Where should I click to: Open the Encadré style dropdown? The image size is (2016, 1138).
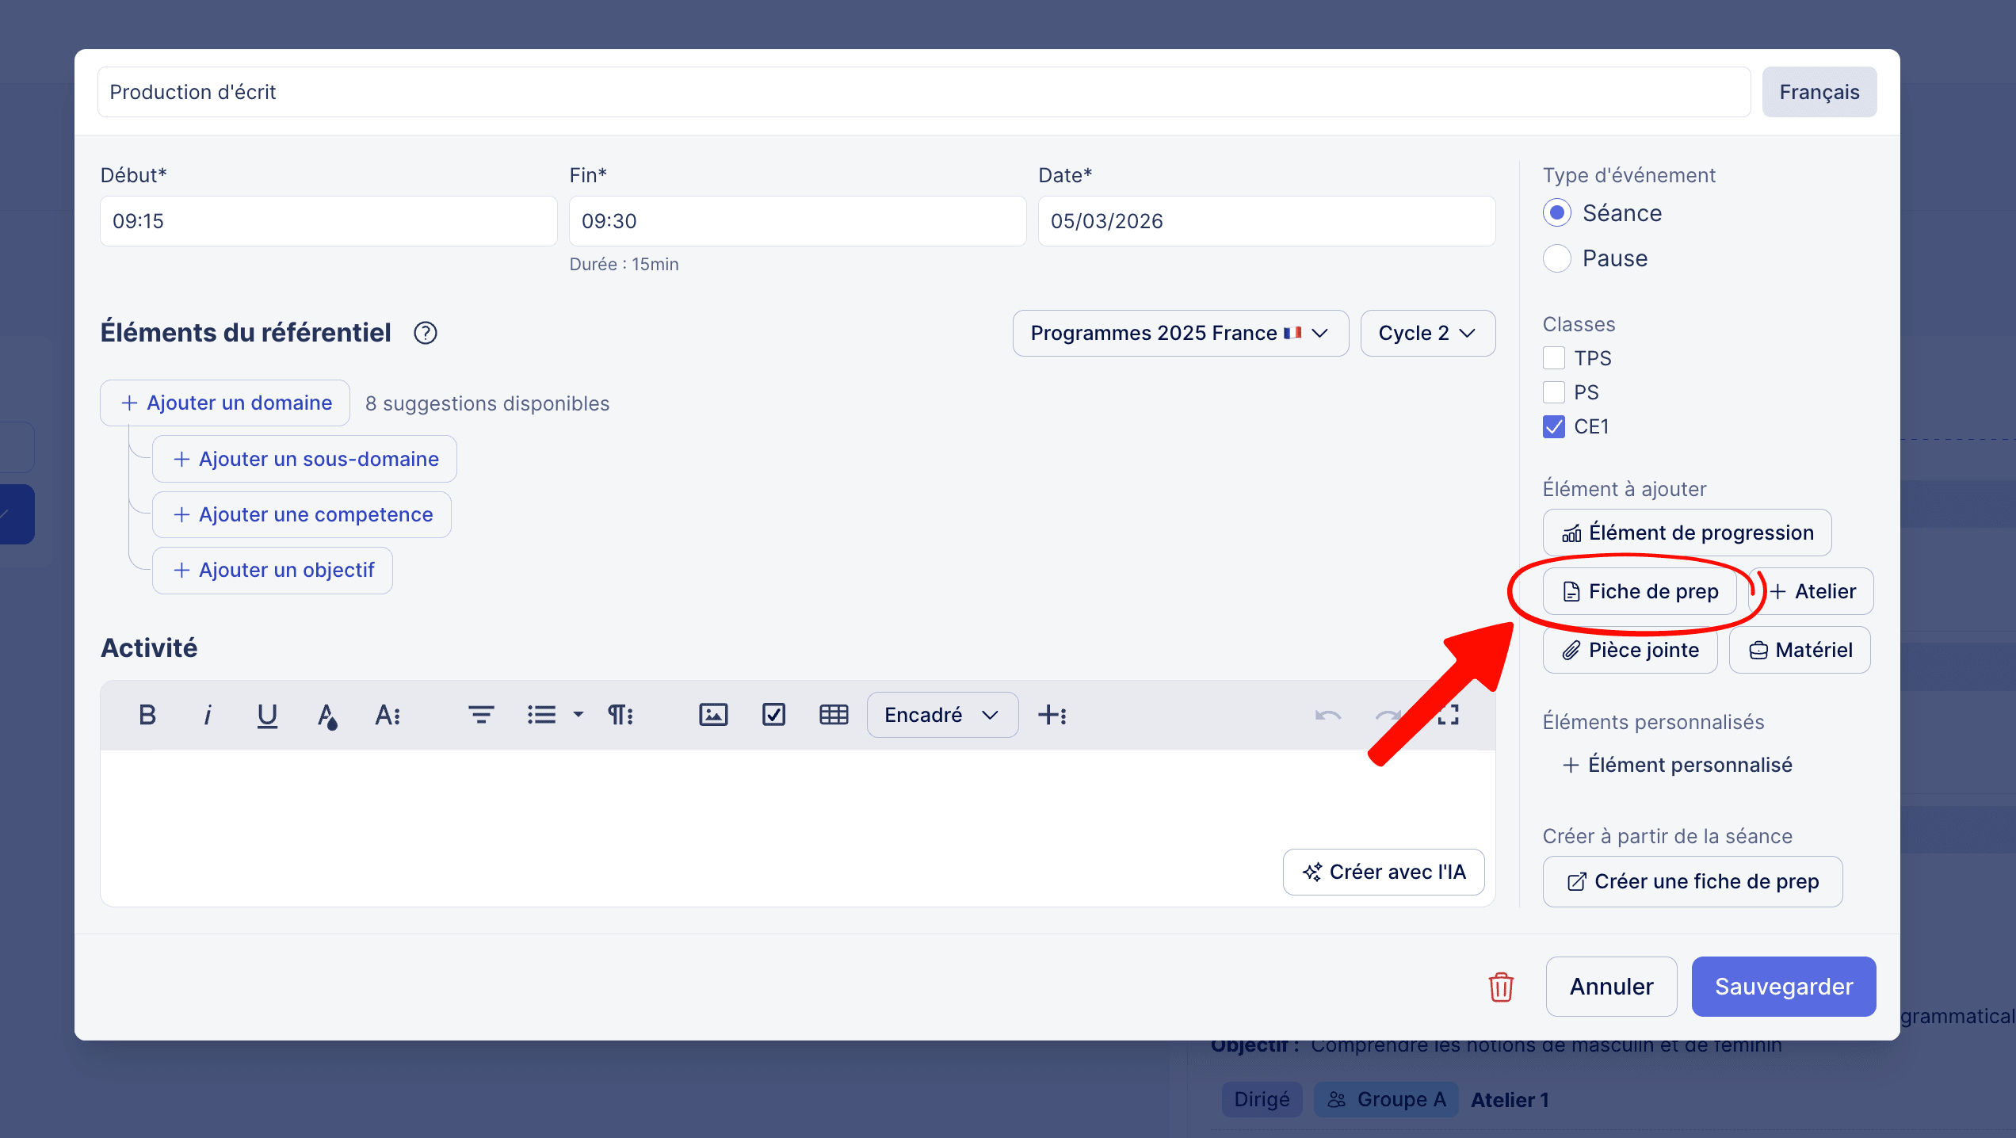click(941, 715)
